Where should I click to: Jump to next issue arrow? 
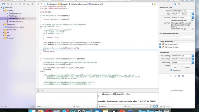click(x=157, y=4)
